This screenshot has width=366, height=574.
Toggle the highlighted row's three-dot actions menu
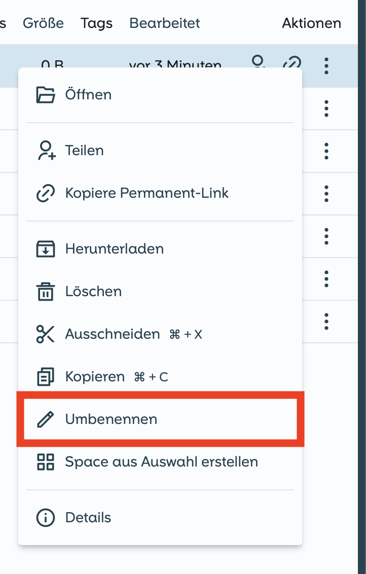[326, 65]
